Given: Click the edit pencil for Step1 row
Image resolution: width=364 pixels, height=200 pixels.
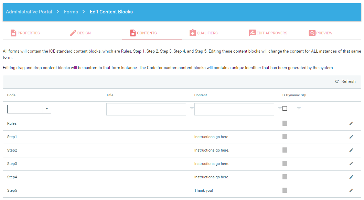Looking at the screenshot, I should [x=351, y=137].
